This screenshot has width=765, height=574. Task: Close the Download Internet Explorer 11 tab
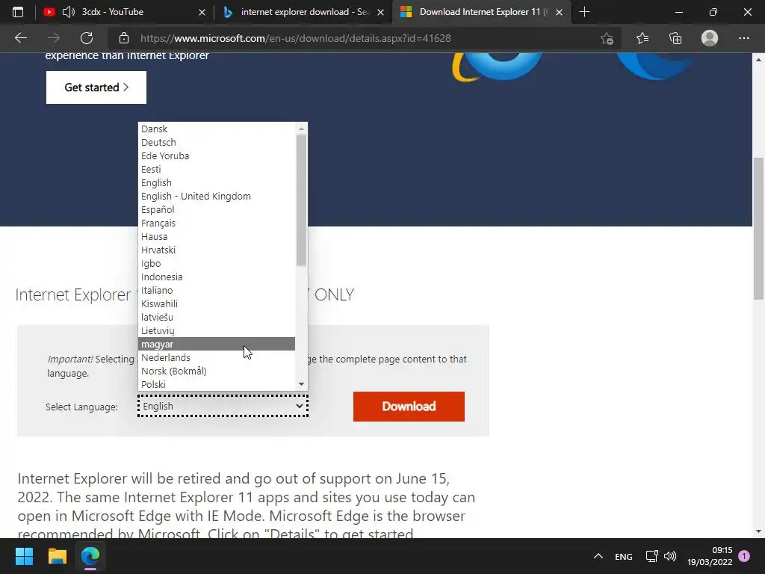pyautogui.click(x=559, y=12)
